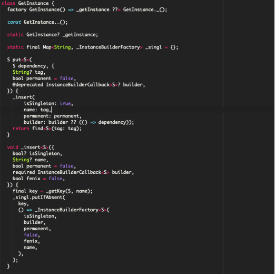Click 'permanent,' argument in factory call

pyautogui.click(x=37, y=229)
